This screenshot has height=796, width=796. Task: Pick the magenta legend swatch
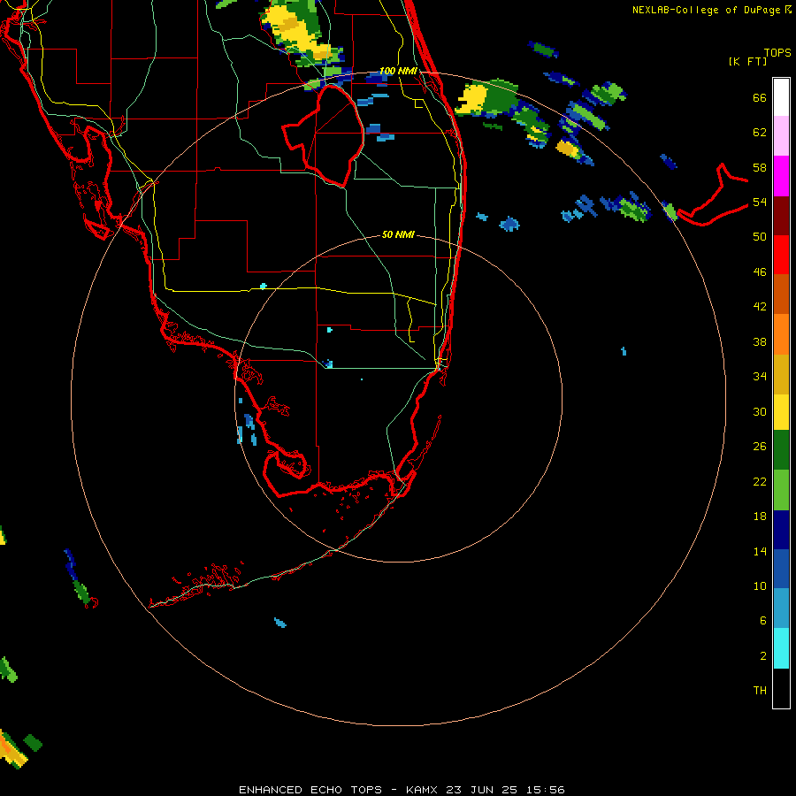pyautogui.click(x=781, y=176)
